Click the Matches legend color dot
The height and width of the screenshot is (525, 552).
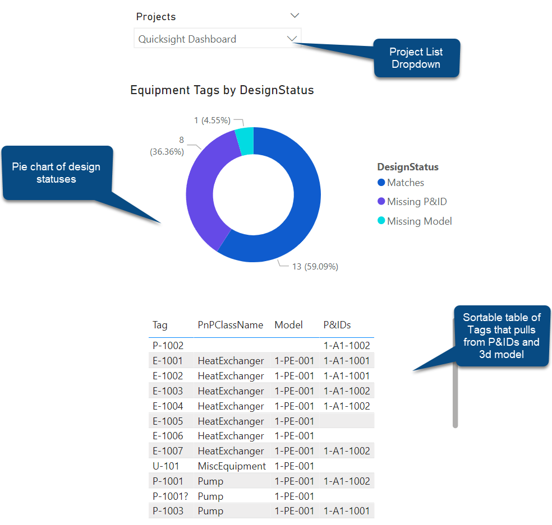[x=381, y=183]
